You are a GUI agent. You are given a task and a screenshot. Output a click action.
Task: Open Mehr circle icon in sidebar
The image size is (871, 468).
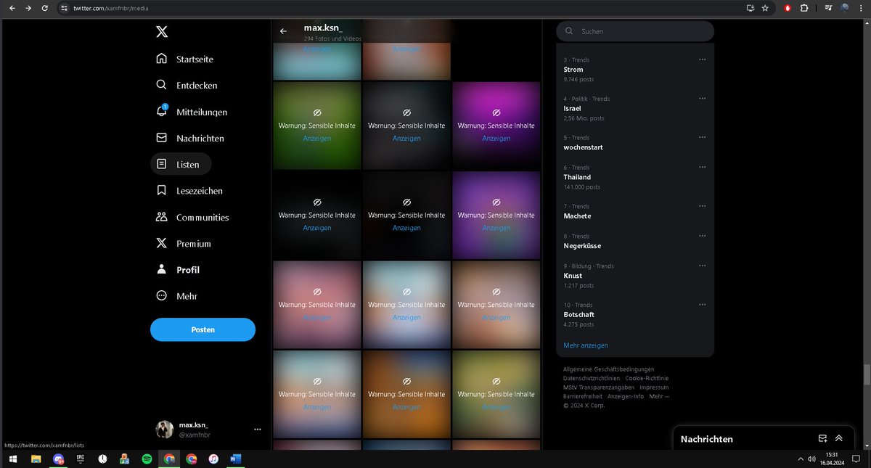coord(162,296)
